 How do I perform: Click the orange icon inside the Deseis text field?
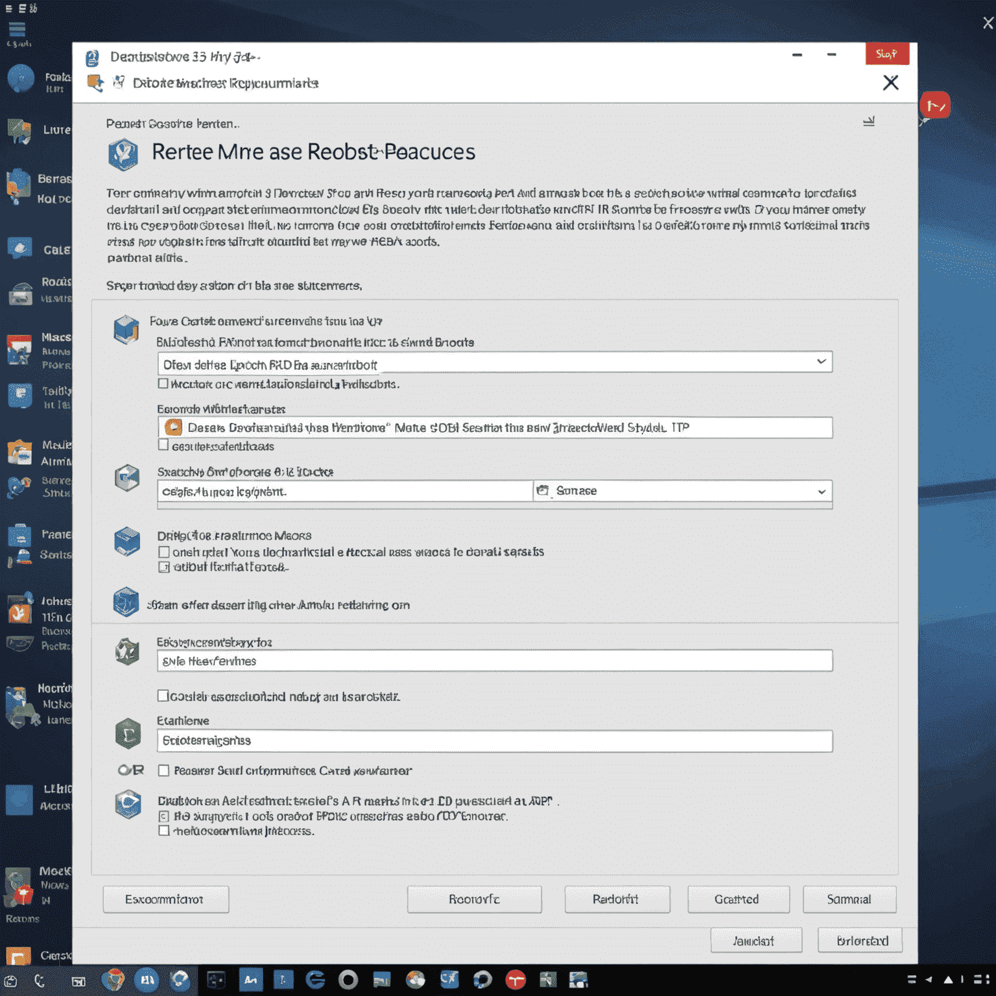point(174,427)
